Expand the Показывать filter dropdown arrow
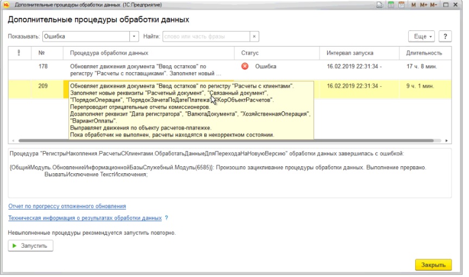Viewport: 469px width, 277px height. pos(134,36)
